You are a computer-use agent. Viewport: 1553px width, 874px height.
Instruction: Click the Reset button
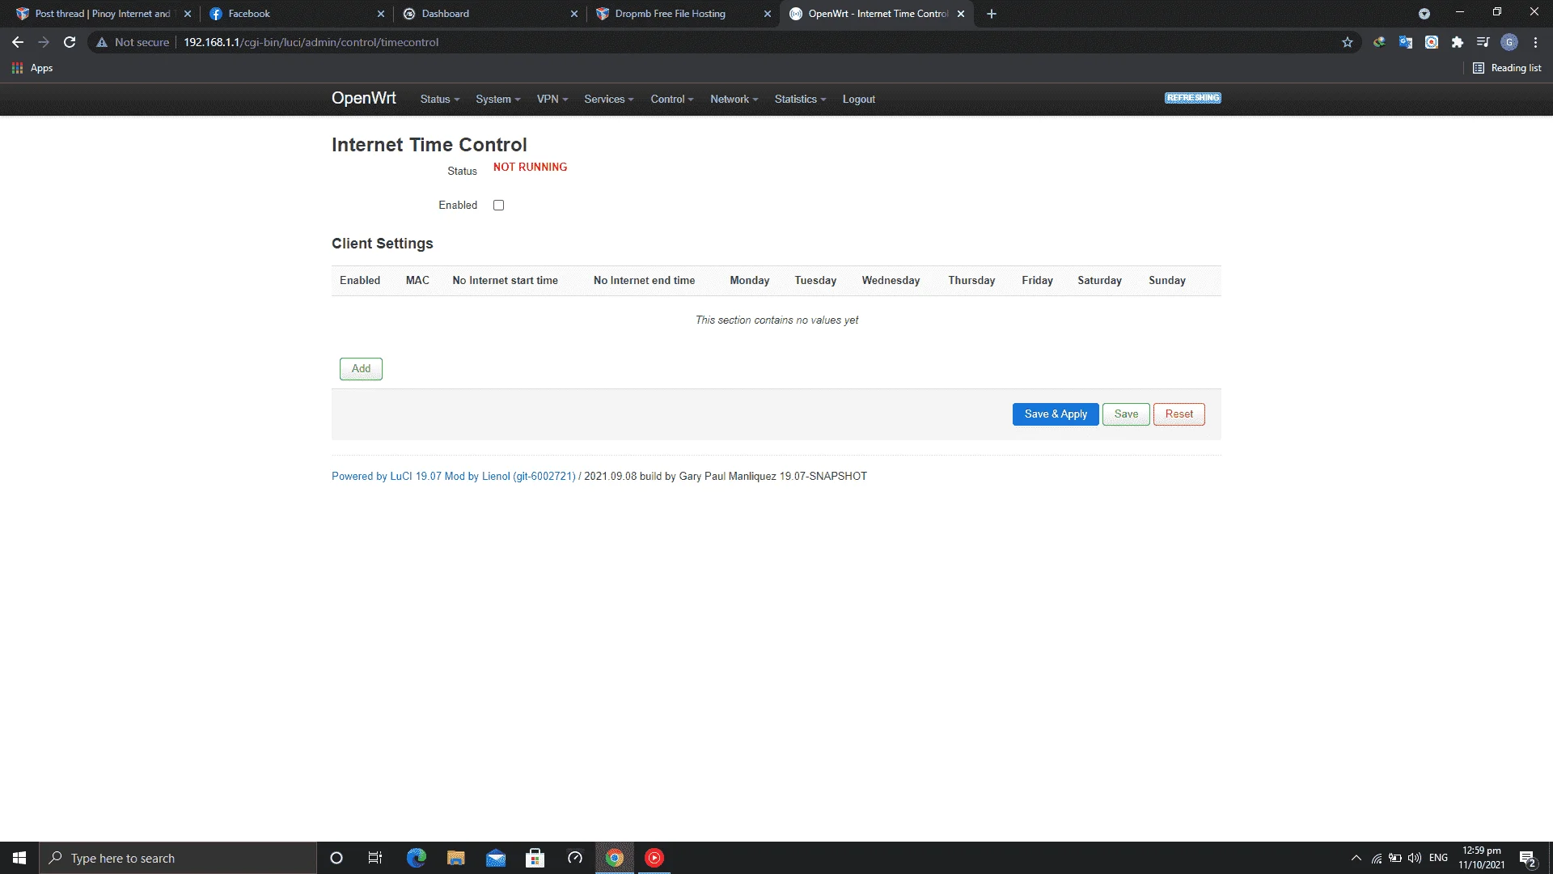[x=1179, y=414]
